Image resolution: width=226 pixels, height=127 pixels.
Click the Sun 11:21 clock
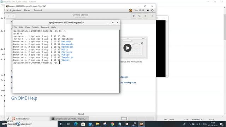[x=139, y=10]
